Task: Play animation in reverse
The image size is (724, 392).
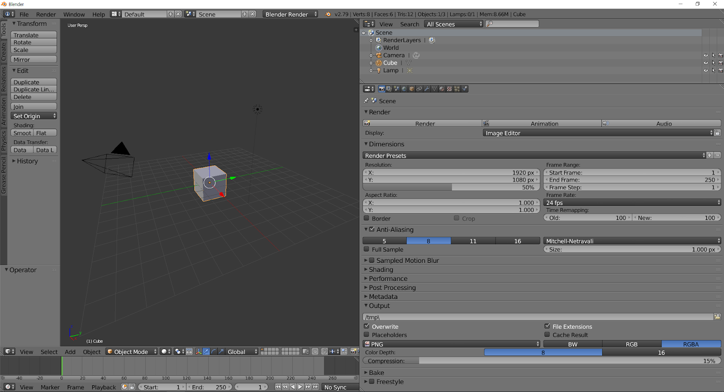Action: pyautogui.click(x=293, y=387)
